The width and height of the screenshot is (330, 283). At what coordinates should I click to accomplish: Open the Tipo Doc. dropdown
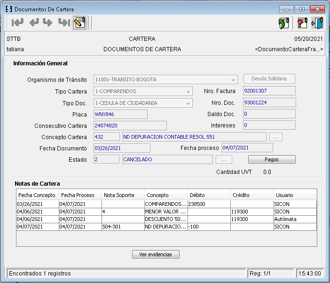tap(188, 103)
